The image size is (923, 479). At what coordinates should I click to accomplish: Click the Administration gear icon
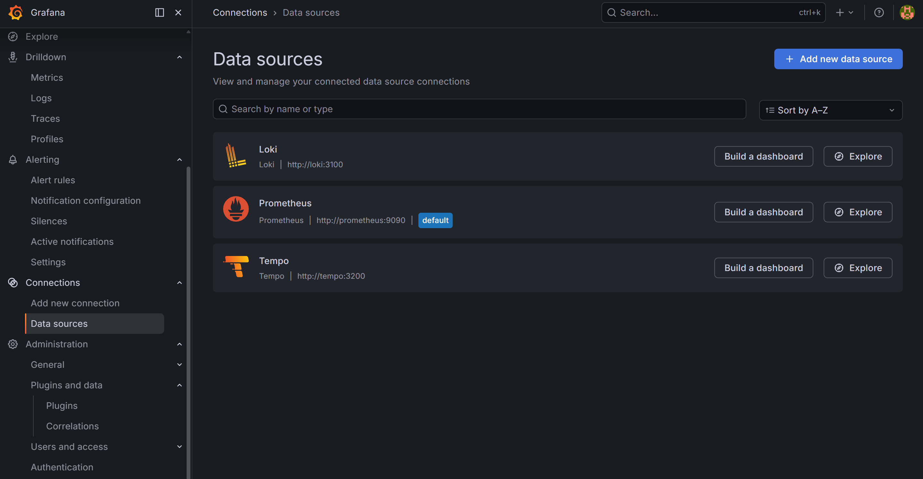click(13, 344)
